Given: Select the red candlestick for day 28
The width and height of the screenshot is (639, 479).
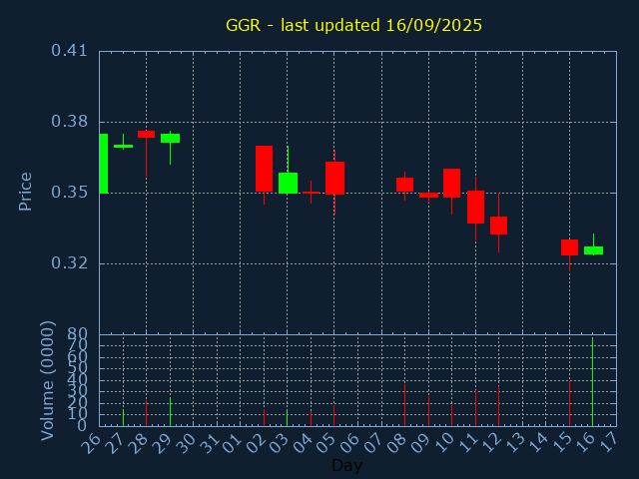Looking at the screenshot, I should (146, 134).
